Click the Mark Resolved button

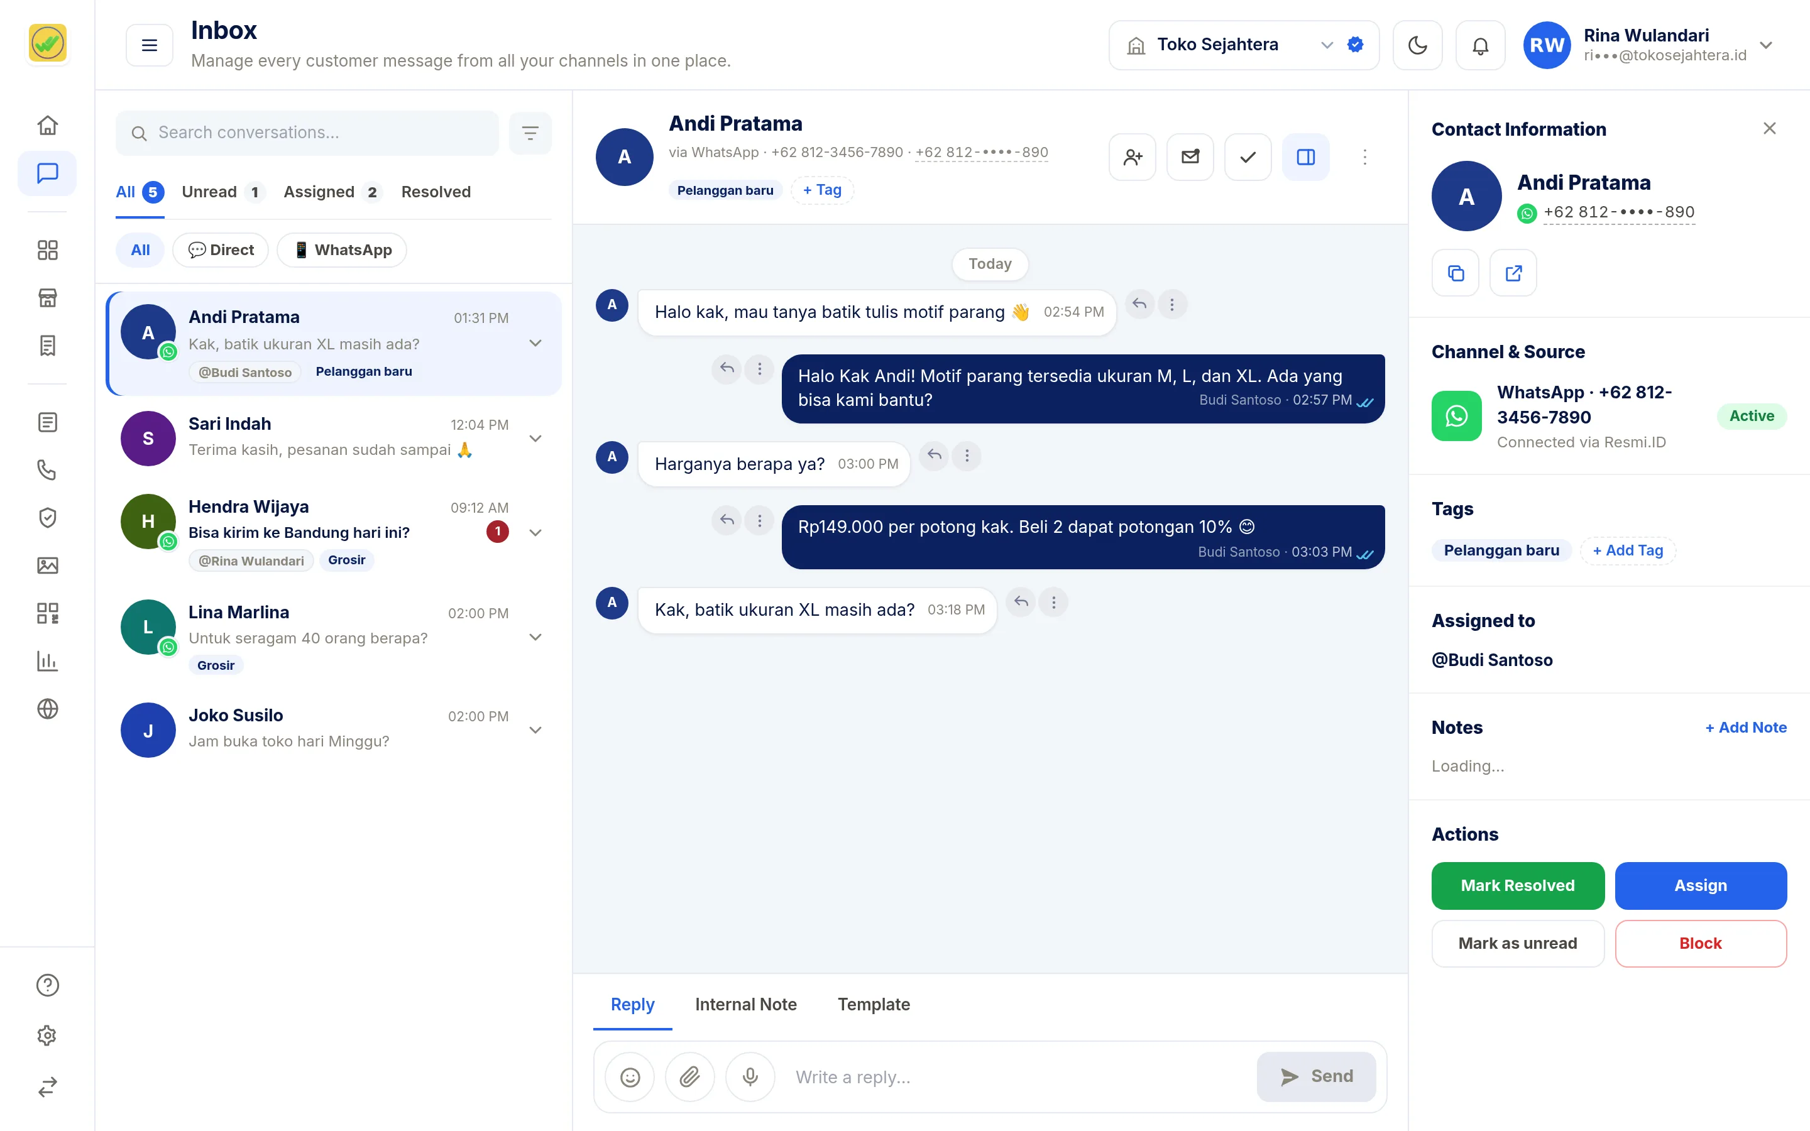pos(1518,886)
